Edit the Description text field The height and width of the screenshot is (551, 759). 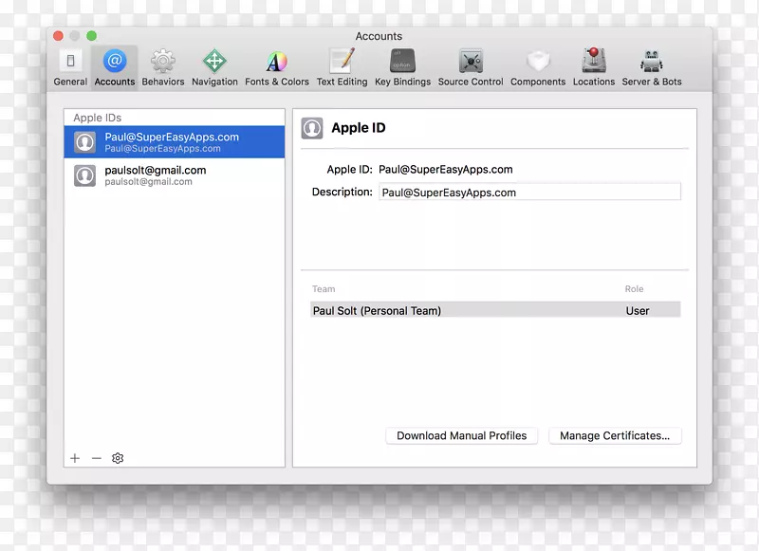(x=530, y=192)
